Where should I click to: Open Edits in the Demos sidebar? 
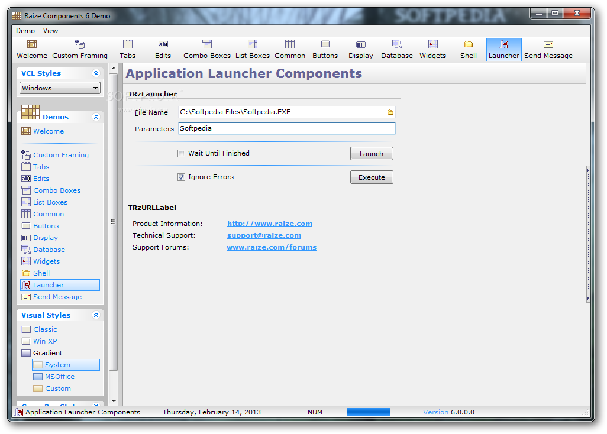pos(35,179)
